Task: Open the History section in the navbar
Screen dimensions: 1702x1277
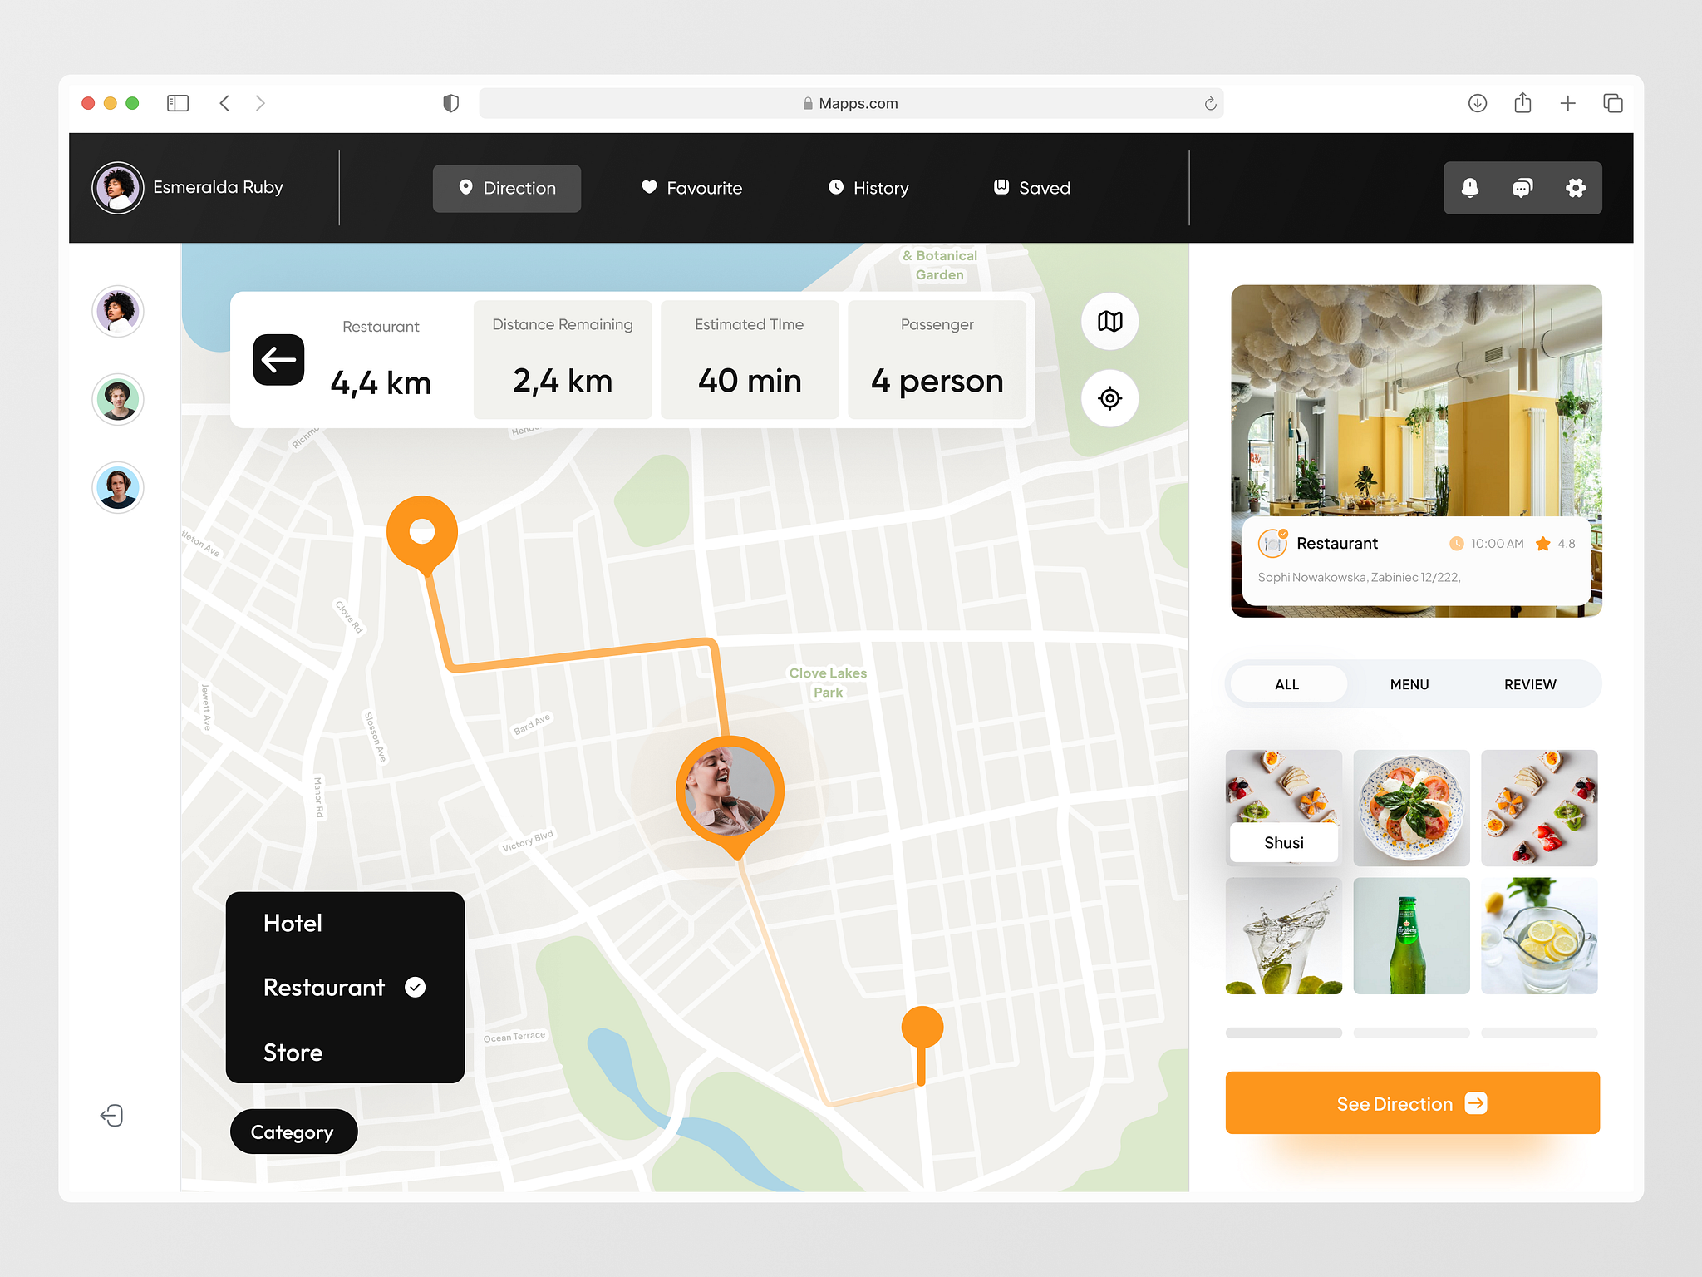Action: (868, 188)
